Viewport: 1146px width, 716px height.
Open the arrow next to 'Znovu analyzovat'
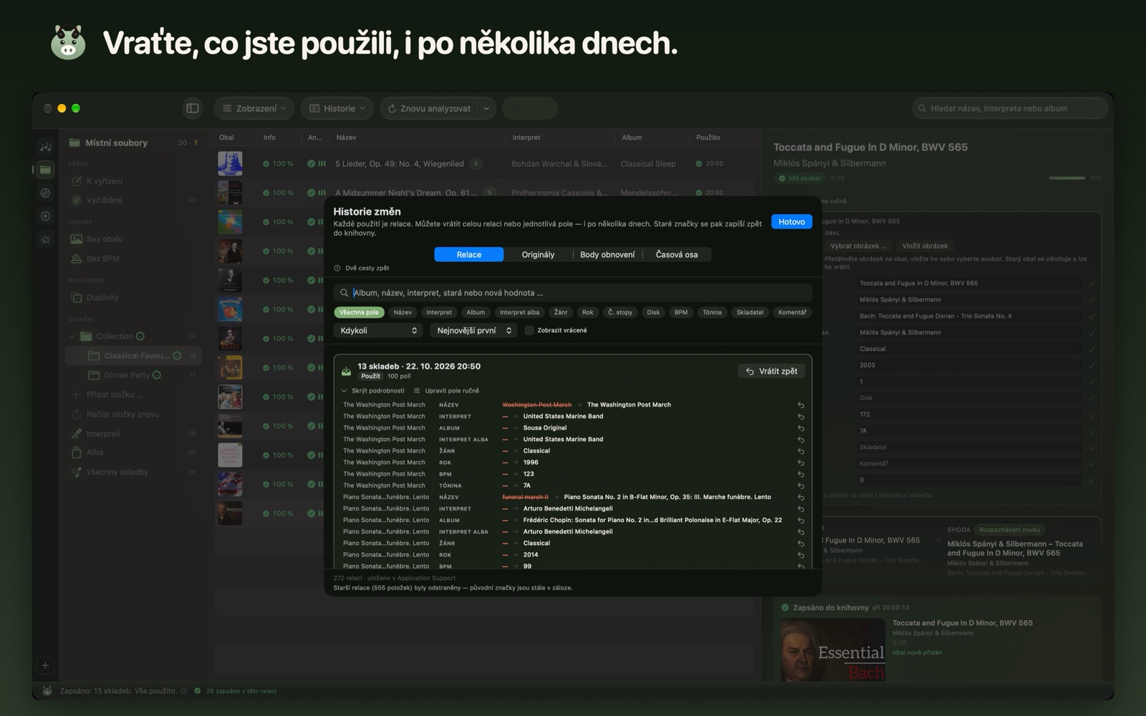[486, 108]
